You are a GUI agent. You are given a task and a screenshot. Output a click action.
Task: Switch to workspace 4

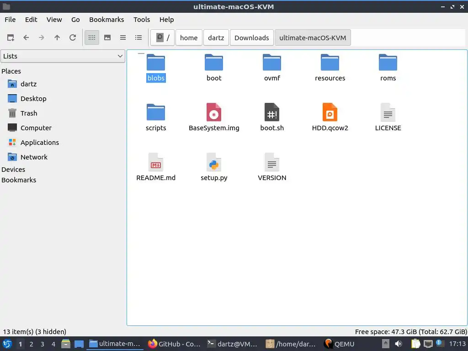pyautogui.click(x=53, y=344)
